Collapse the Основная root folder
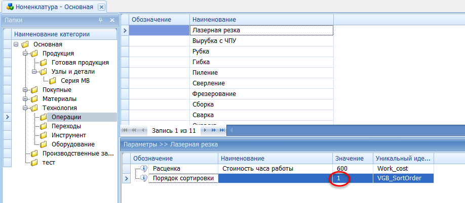This screenshot has height=203, width=465. pos(16,44)
